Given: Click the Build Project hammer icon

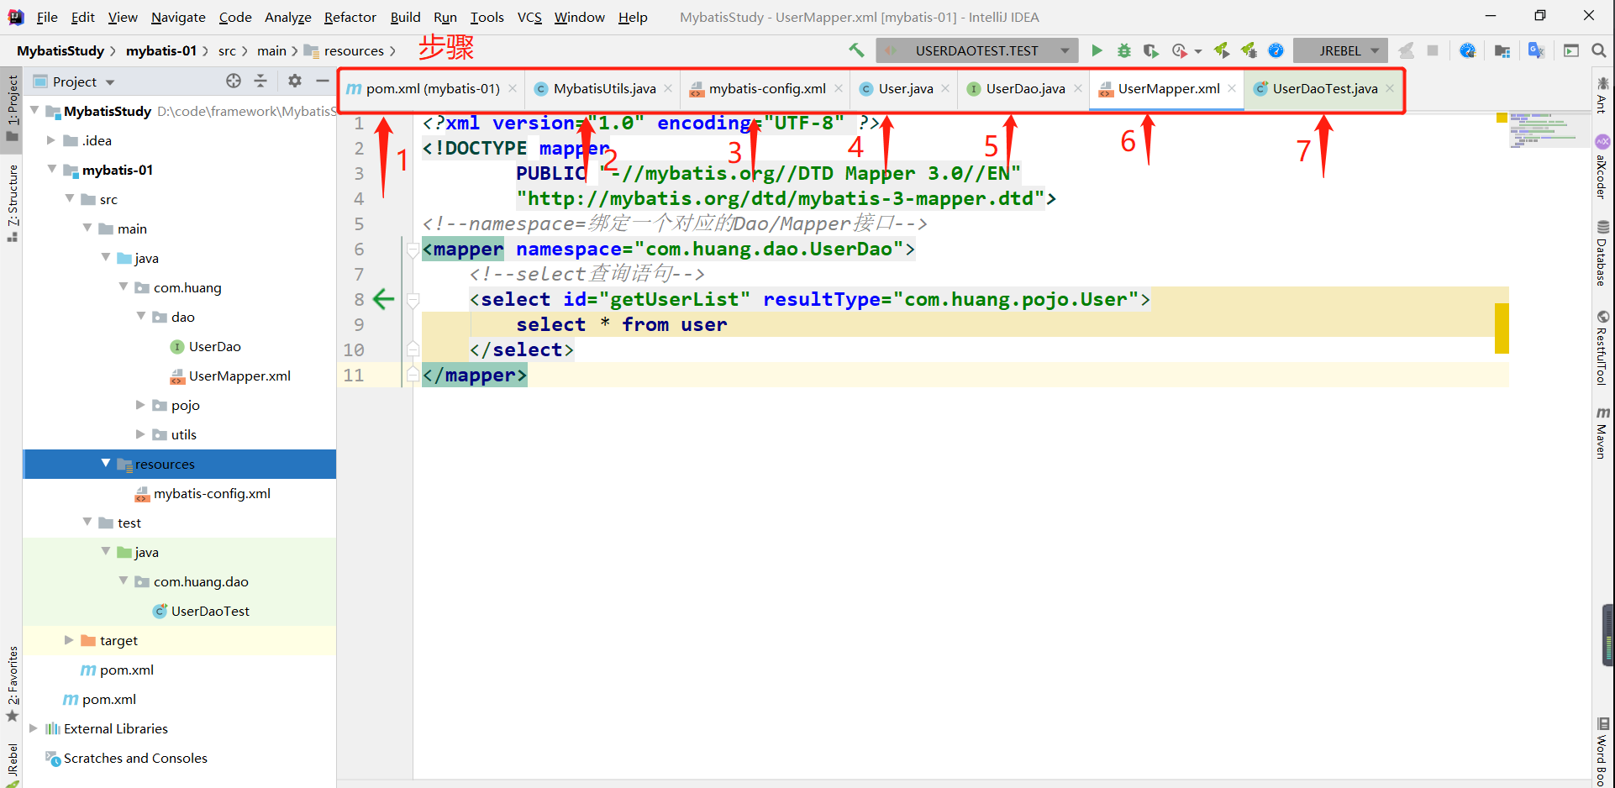Looking at the screenshot, I should pyautogui.click(x=856, y=50).
